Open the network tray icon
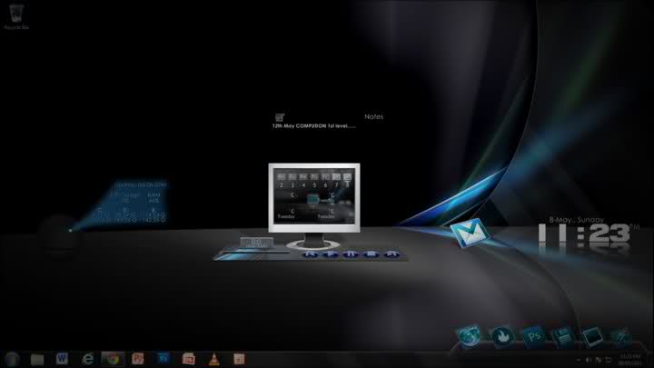 click(x=599, y=360)
